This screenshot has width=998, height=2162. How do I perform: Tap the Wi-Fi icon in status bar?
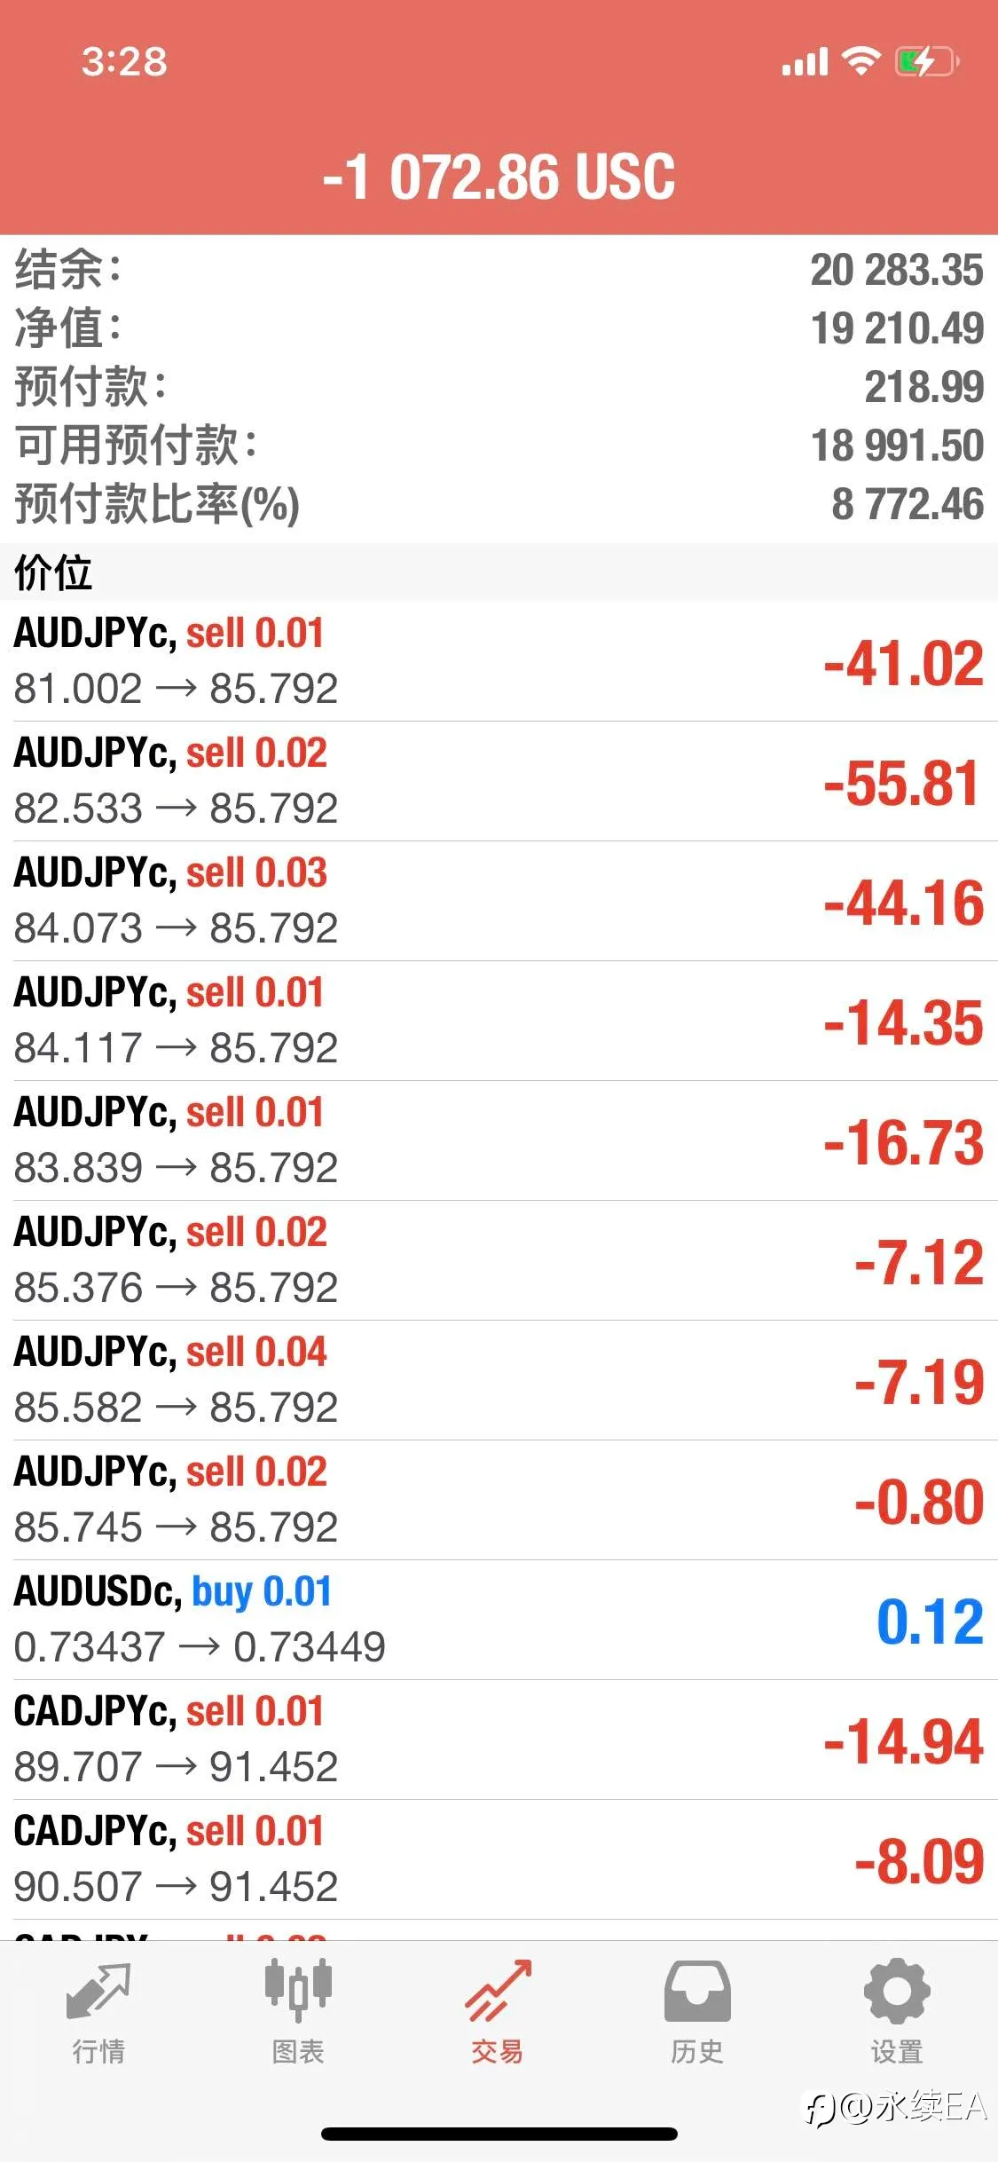tap(860, 61)
